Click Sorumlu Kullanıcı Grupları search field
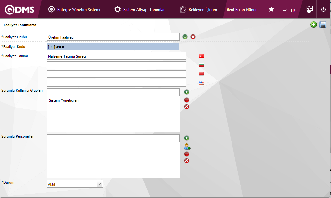Screen dimensions: 331x198 pos(113,92)
